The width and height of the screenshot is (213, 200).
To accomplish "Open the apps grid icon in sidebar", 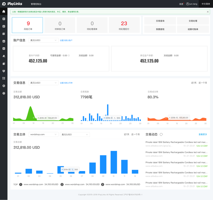I will click(x=4, y=78).
